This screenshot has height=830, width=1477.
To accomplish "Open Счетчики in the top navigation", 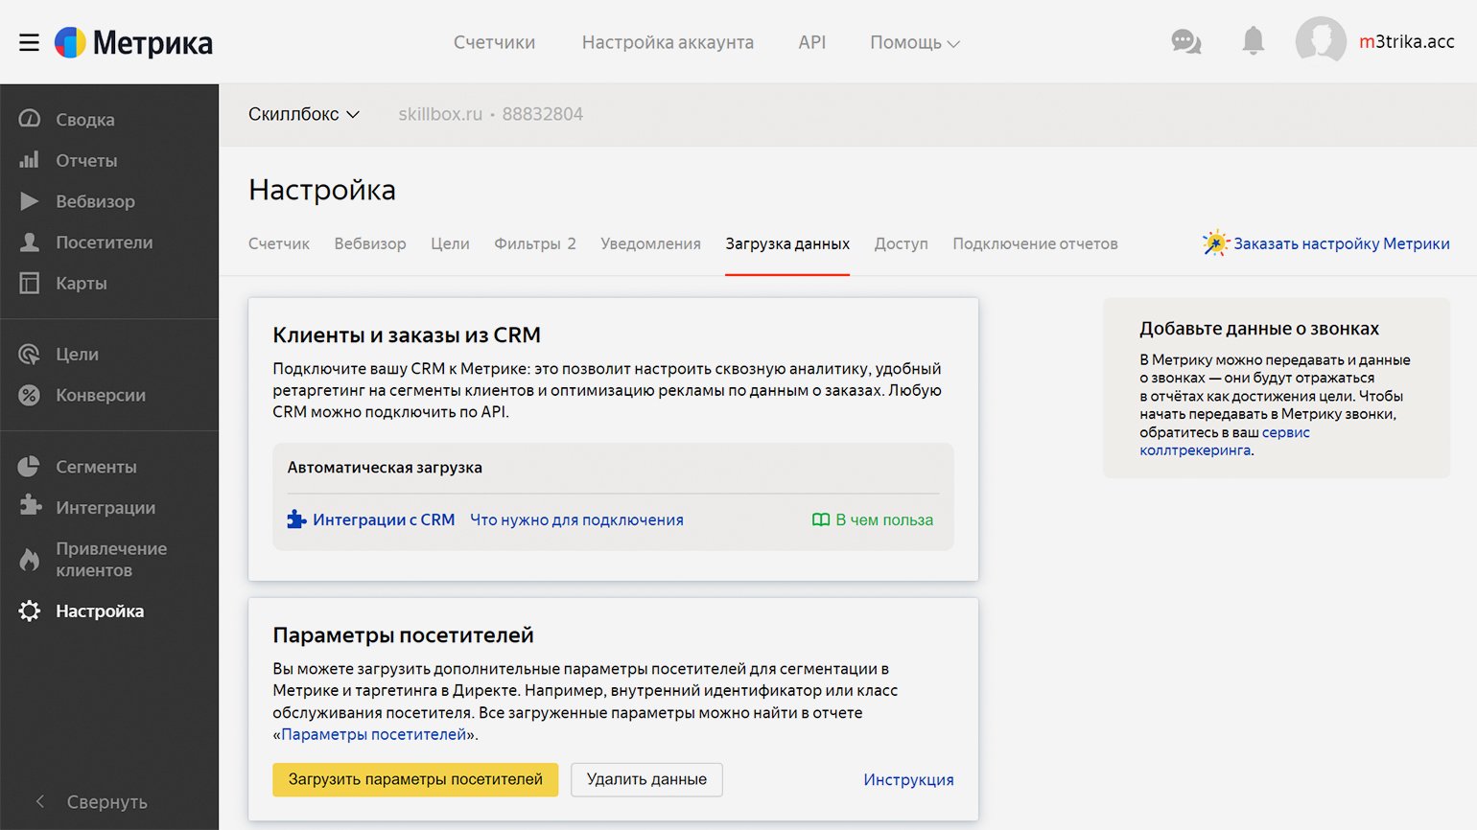I will [x=494, y=43].
